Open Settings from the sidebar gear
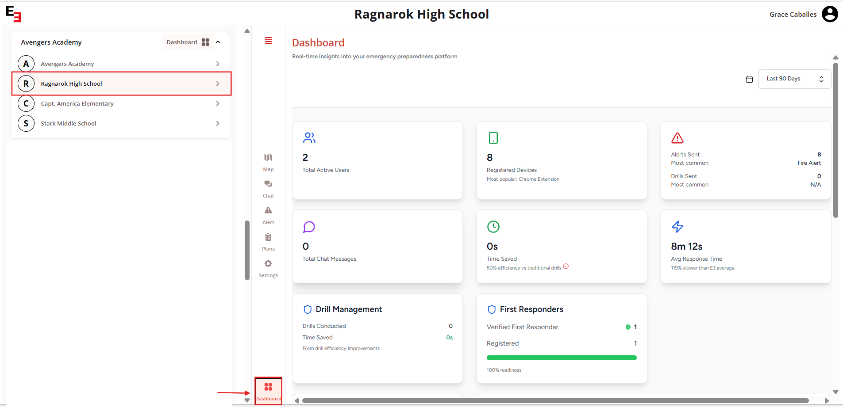The image size is (843, 407). click(268, 268)
